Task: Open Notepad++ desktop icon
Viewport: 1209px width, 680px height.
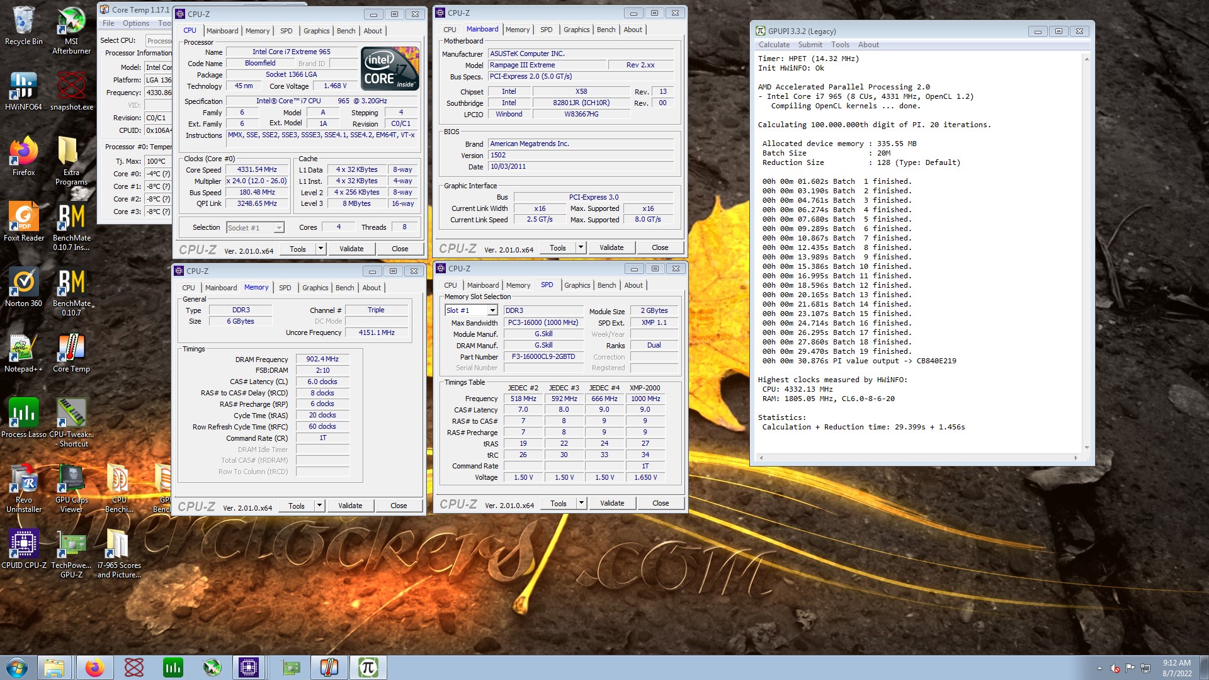Action: (x=23, y=353)
